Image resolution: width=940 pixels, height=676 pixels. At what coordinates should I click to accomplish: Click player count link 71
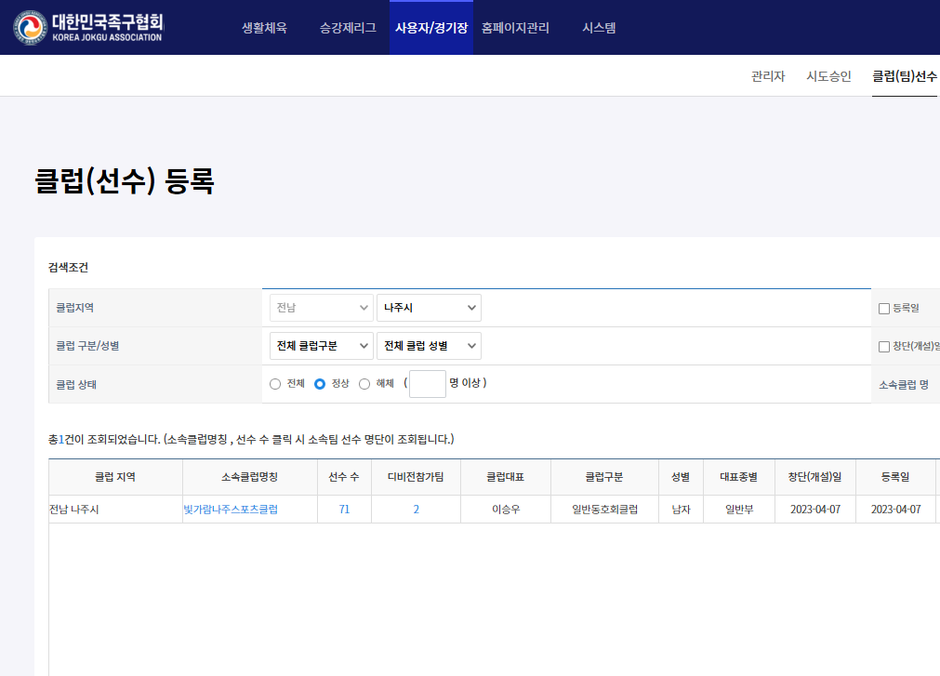coord(344,510)
